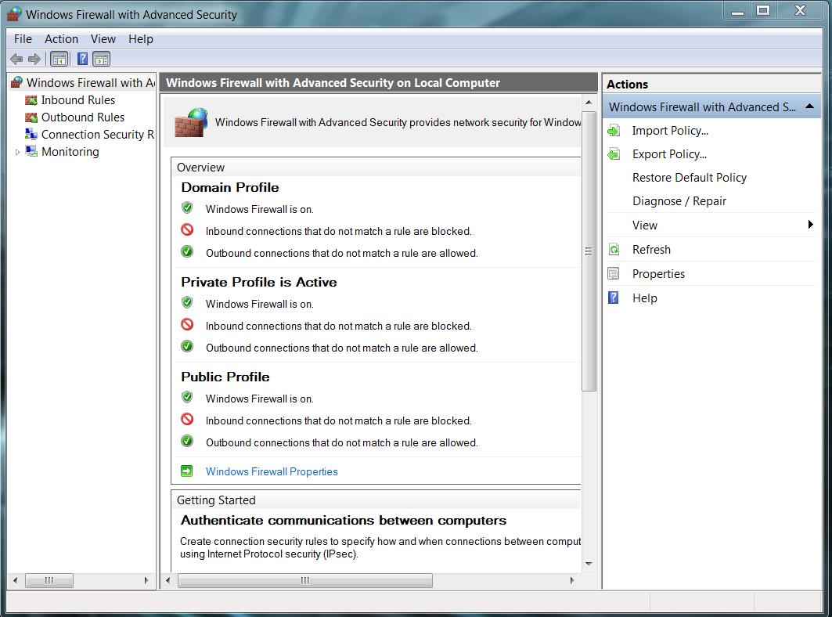
Task: Click Export Policy... action
Action: pyautogui.click(x=670, y=154)
